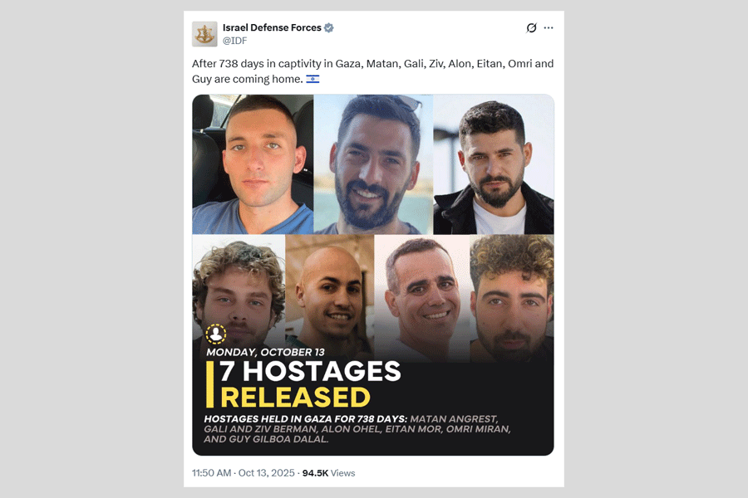Open the Grok explain-post icon
Screen dimensions: 748x498
click(x=531, y=27)
